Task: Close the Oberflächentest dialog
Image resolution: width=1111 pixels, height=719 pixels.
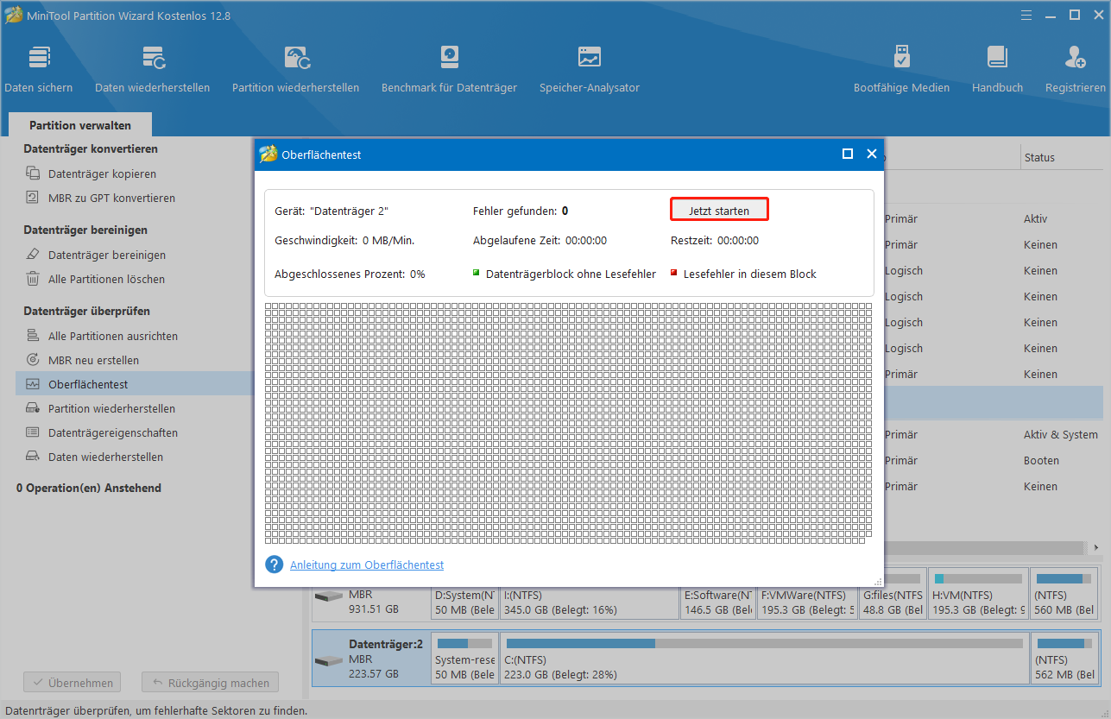Action: [x=872, y=154]
